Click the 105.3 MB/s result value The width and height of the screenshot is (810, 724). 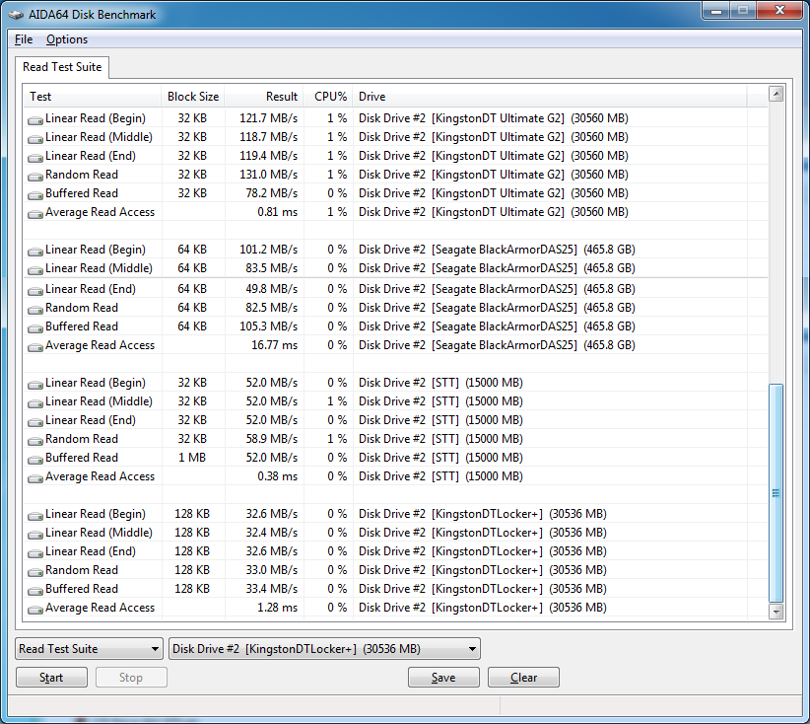[x=268, y=326]
